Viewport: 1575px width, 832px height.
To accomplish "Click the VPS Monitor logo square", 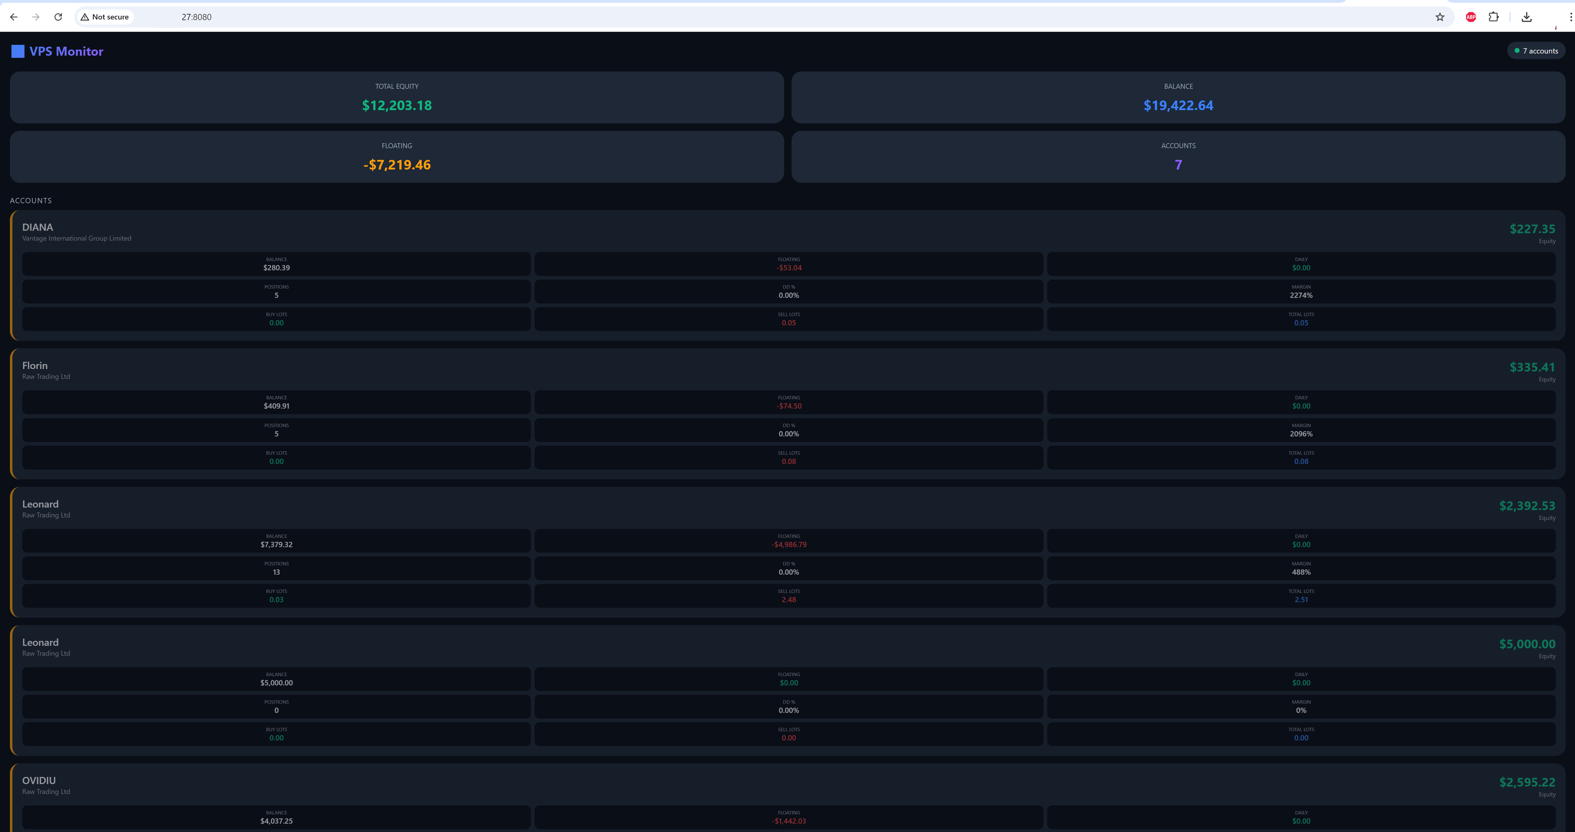I will coord(18,51).
